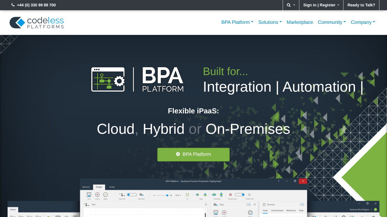Open the Sign in | Register dropdown
The height and width of the screenshot is (217, 387).
coord(321,5)
